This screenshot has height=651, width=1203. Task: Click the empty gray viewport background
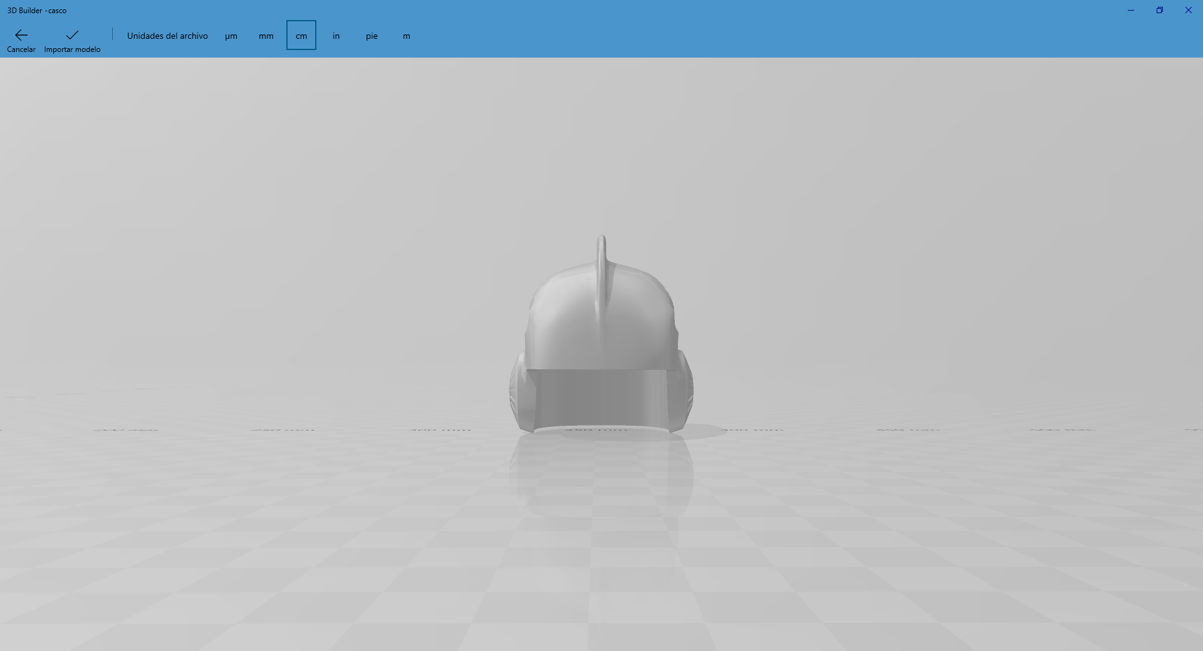(x=251, y=188)
